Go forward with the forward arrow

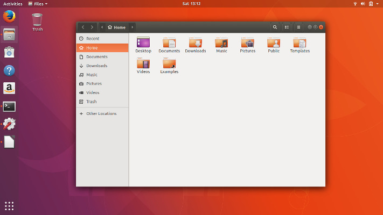click(x=92, y=27)
